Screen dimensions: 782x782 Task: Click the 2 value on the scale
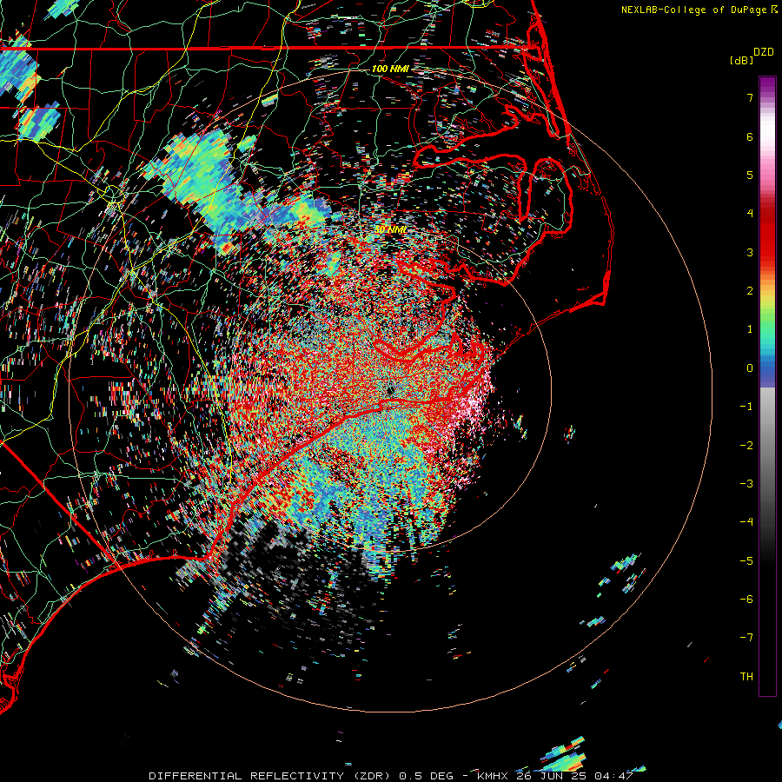click(x=750, y=291)
